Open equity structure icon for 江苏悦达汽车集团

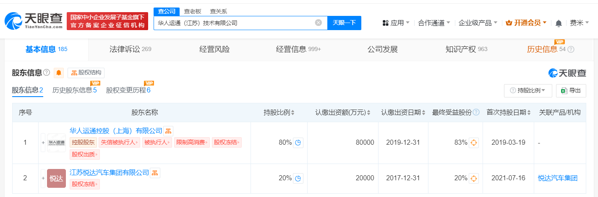155,172
